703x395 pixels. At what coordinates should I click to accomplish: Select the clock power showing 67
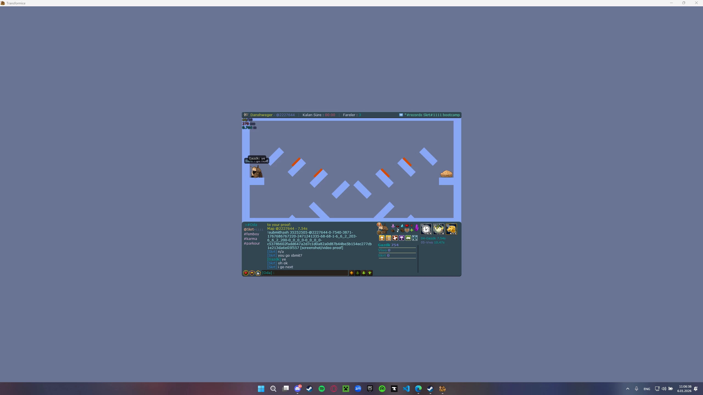426,229
